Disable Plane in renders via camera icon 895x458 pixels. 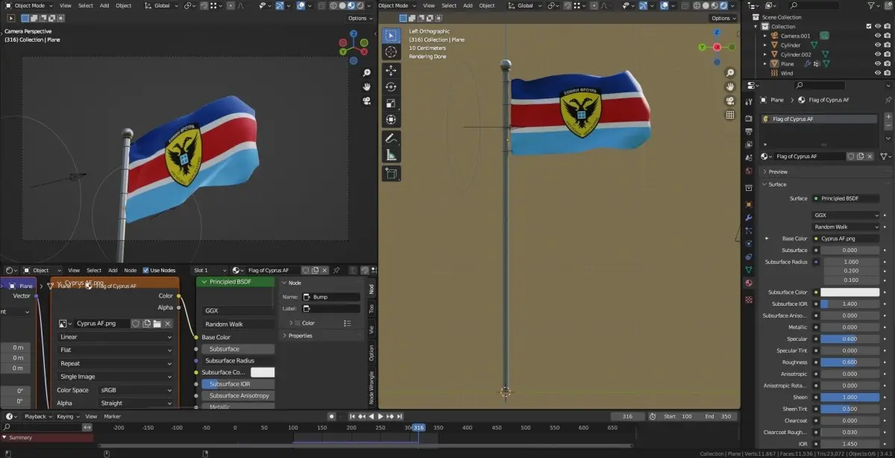888,64
